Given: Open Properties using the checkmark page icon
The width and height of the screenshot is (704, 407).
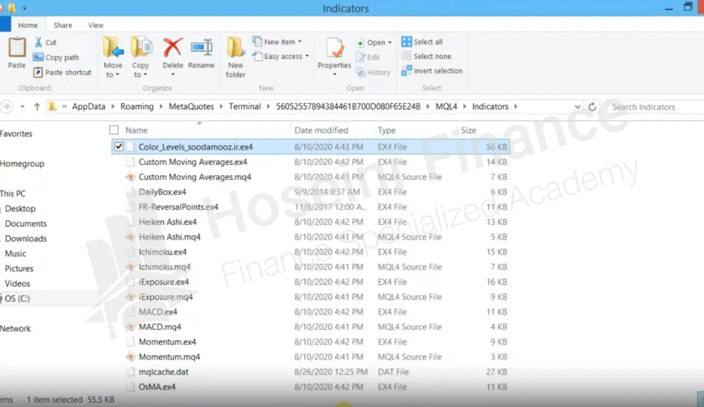Looking at the screenshot, I should pos(335,48).
